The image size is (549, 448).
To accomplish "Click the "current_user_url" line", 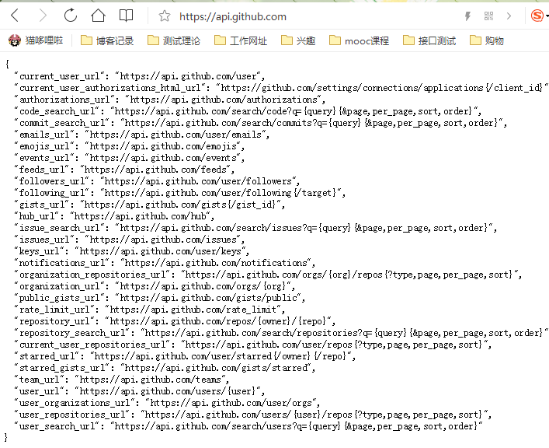I will 139,76.
